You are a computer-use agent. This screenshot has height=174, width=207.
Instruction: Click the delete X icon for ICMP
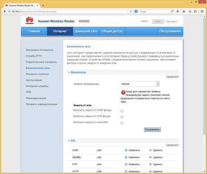pos(150,150)
